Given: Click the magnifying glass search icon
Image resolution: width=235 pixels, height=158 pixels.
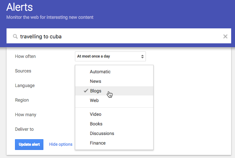Looking at the screenshot, I should [15, 36].
